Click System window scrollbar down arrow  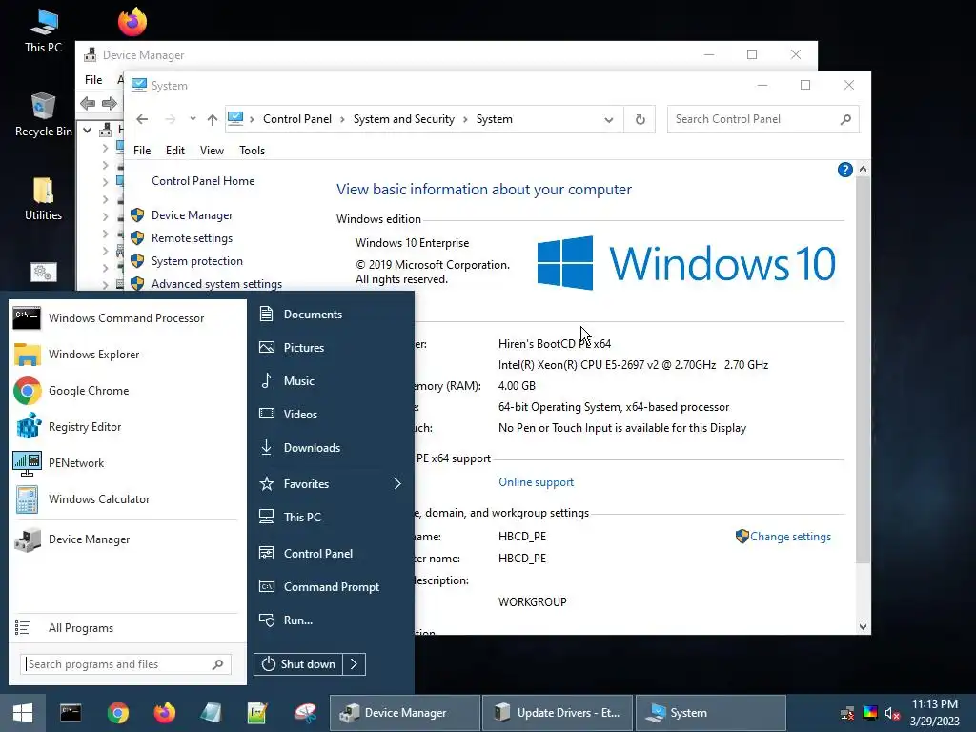coord(863,627)
